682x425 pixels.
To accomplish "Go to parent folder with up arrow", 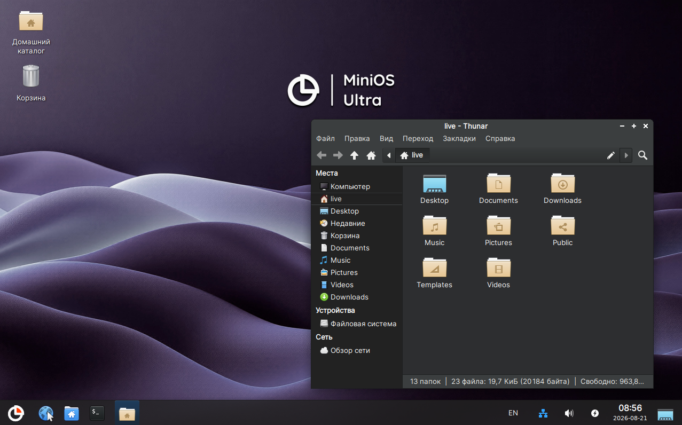I will pos(354,155).
